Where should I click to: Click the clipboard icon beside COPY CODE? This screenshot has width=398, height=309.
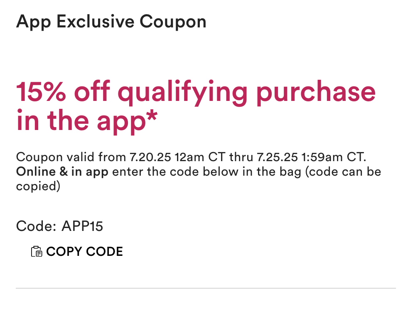click(37, 252)
